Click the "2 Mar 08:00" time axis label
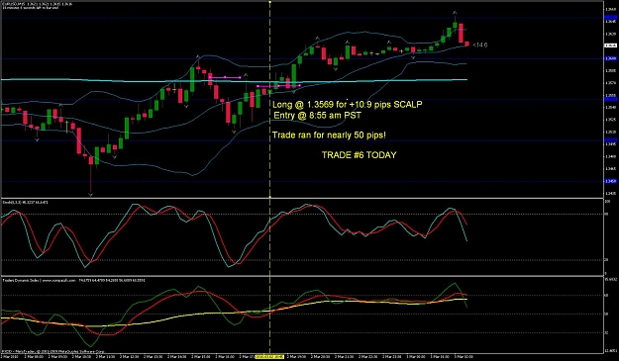 [x=34, y=357]
